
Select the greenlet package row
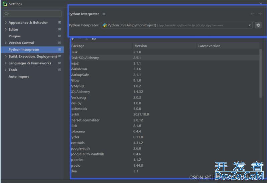coord(165,160)
